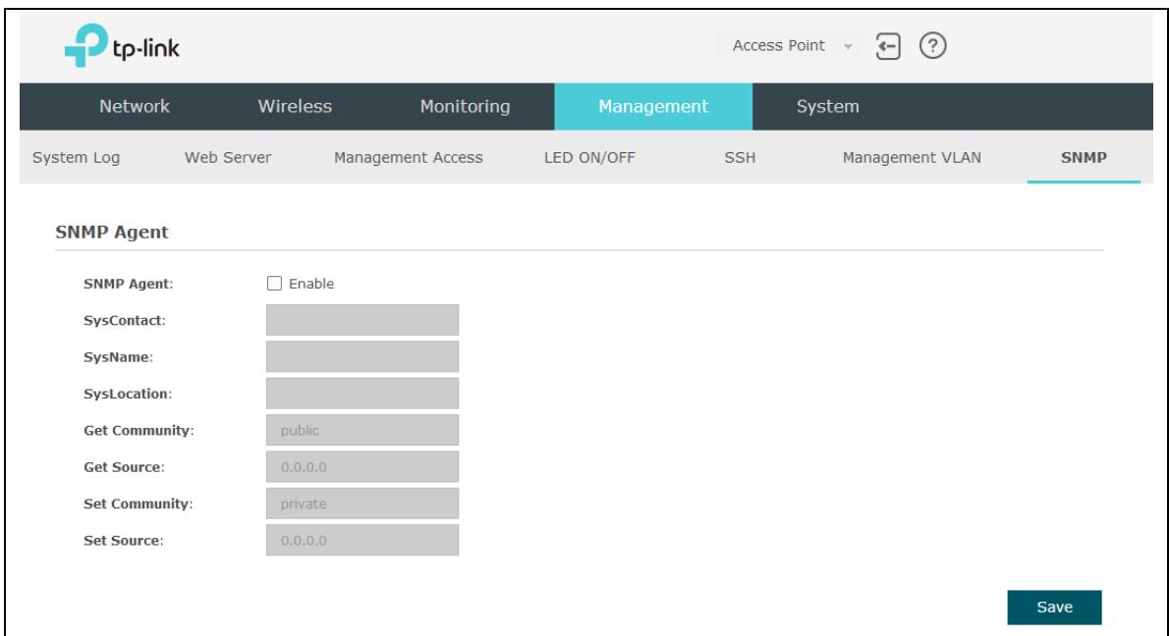The image size is (1169, 636).
Task: Click the SysContact label
Action: [125, 320]
